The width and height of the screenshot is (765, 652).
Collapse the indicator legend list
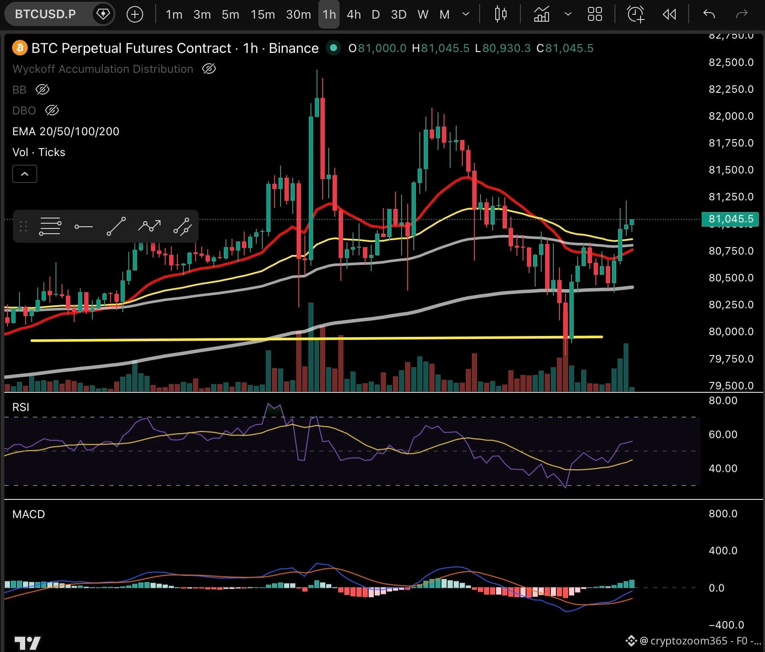tap(25, 174)
